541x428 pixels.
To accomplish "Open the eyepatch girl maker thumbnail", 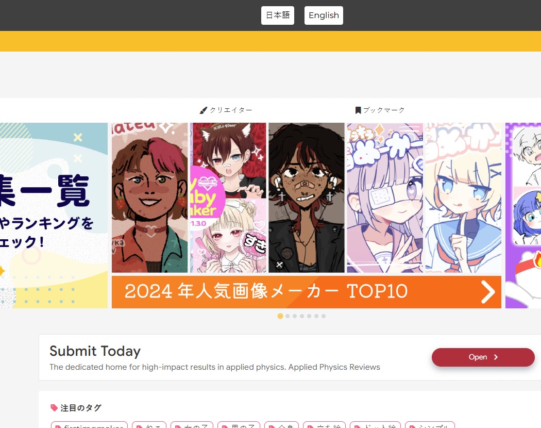I will (x=385, y=197).
